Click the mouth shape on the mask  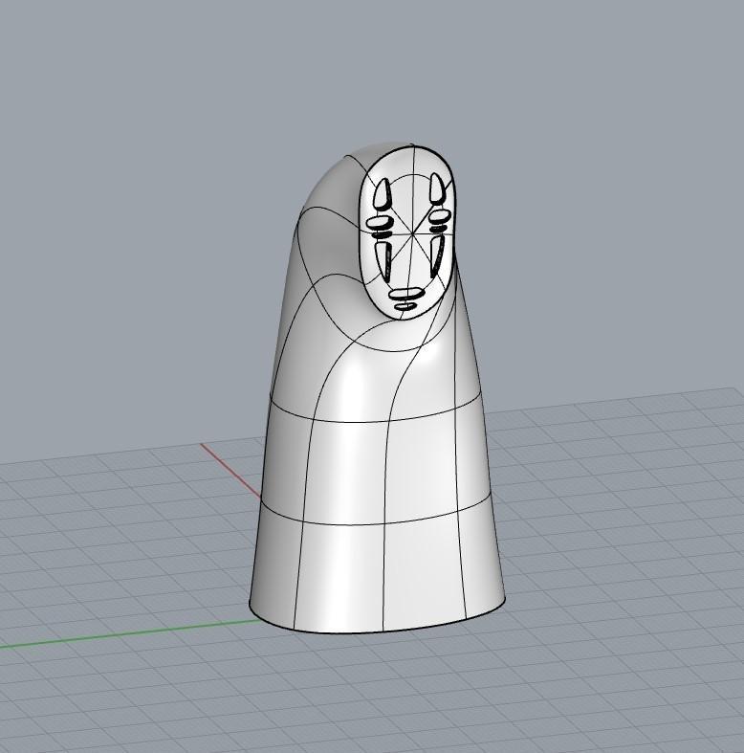pos(406,294)
